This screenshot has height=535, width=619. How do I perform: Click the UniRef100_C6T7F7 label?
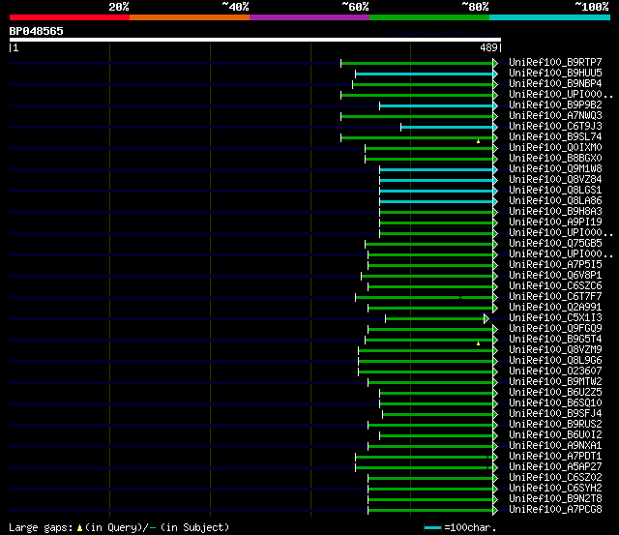[555, 297]
